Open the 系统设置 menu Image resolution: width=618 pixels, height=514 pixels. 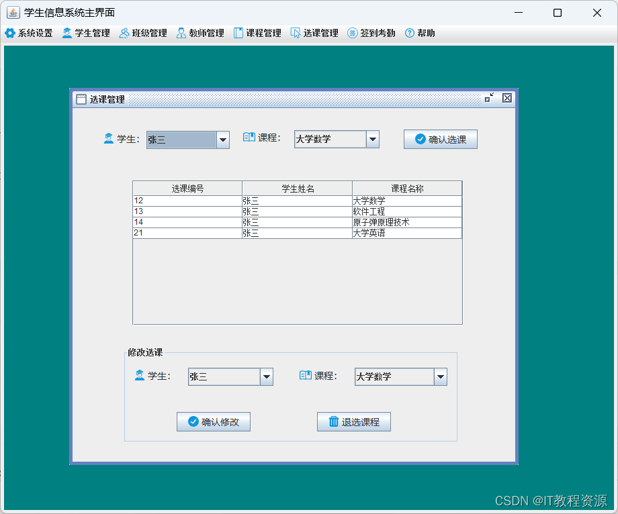pos(28,33)
